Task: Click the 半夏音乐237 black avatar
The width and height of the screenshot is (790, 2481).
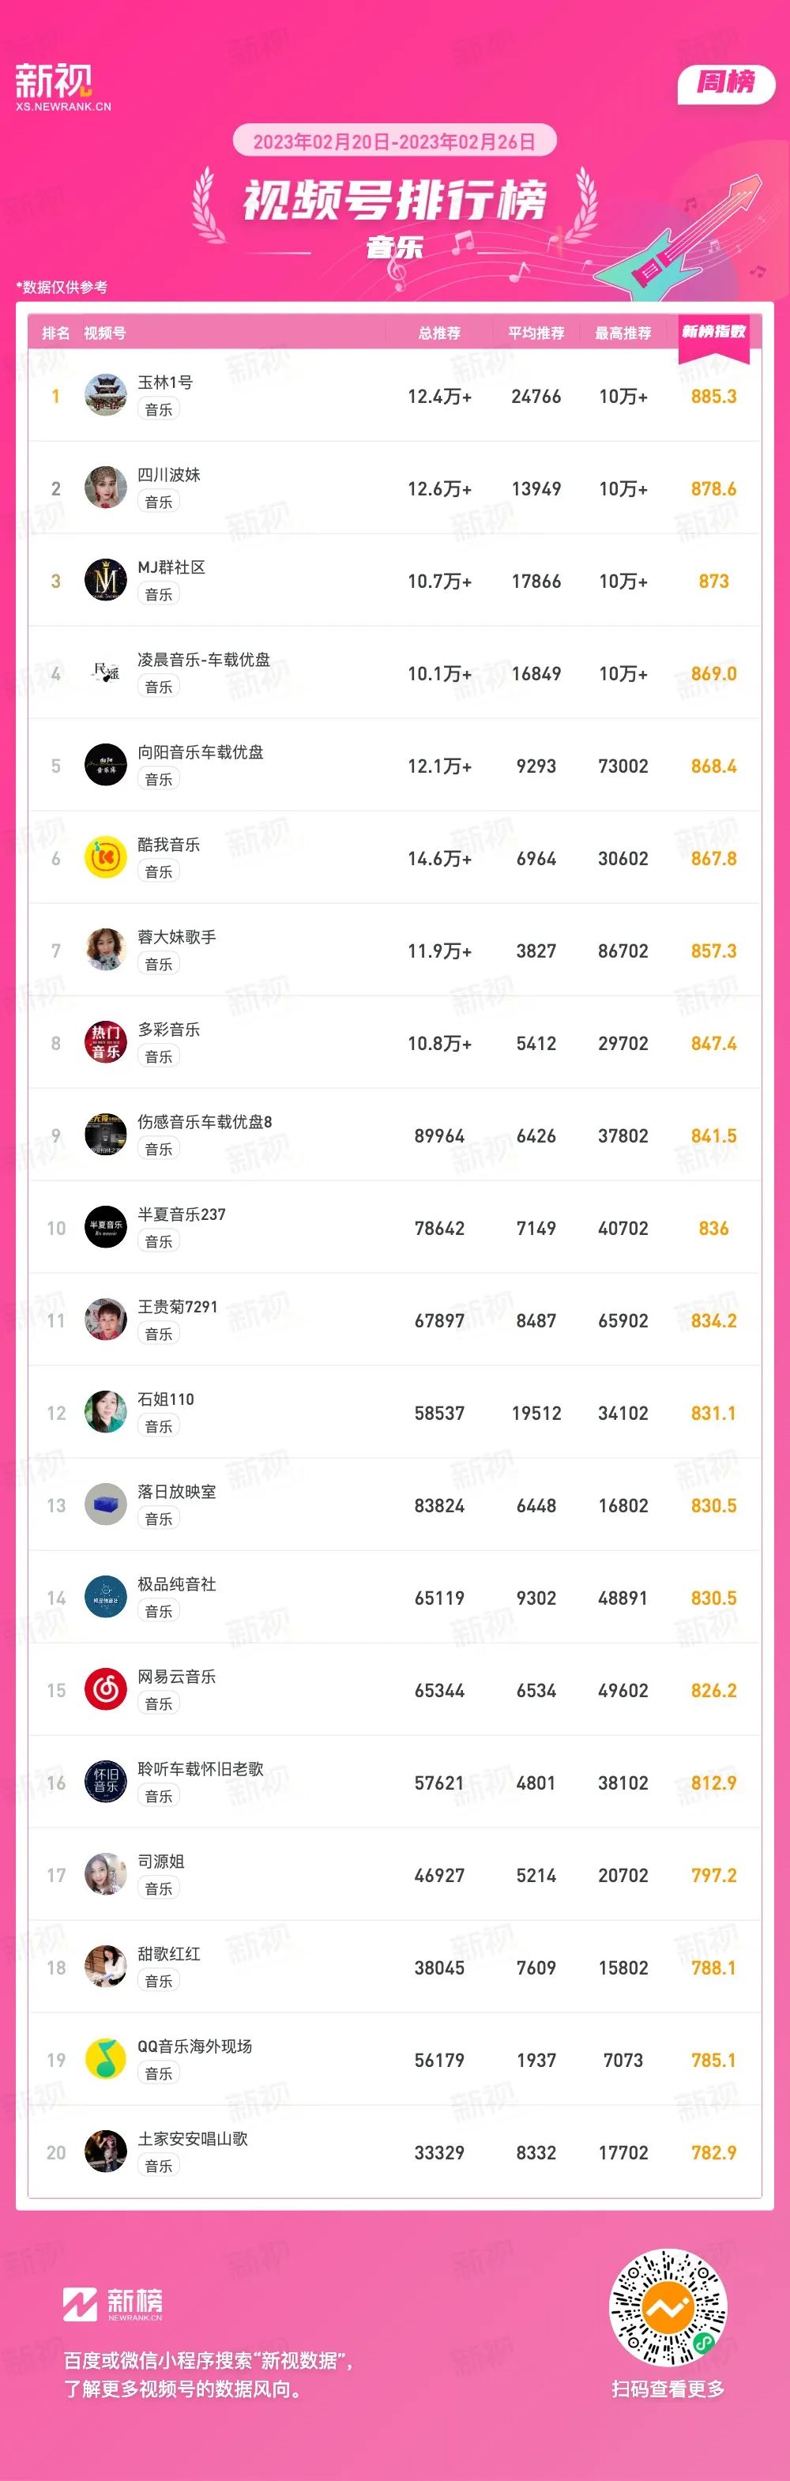Action: point(106,1228)
